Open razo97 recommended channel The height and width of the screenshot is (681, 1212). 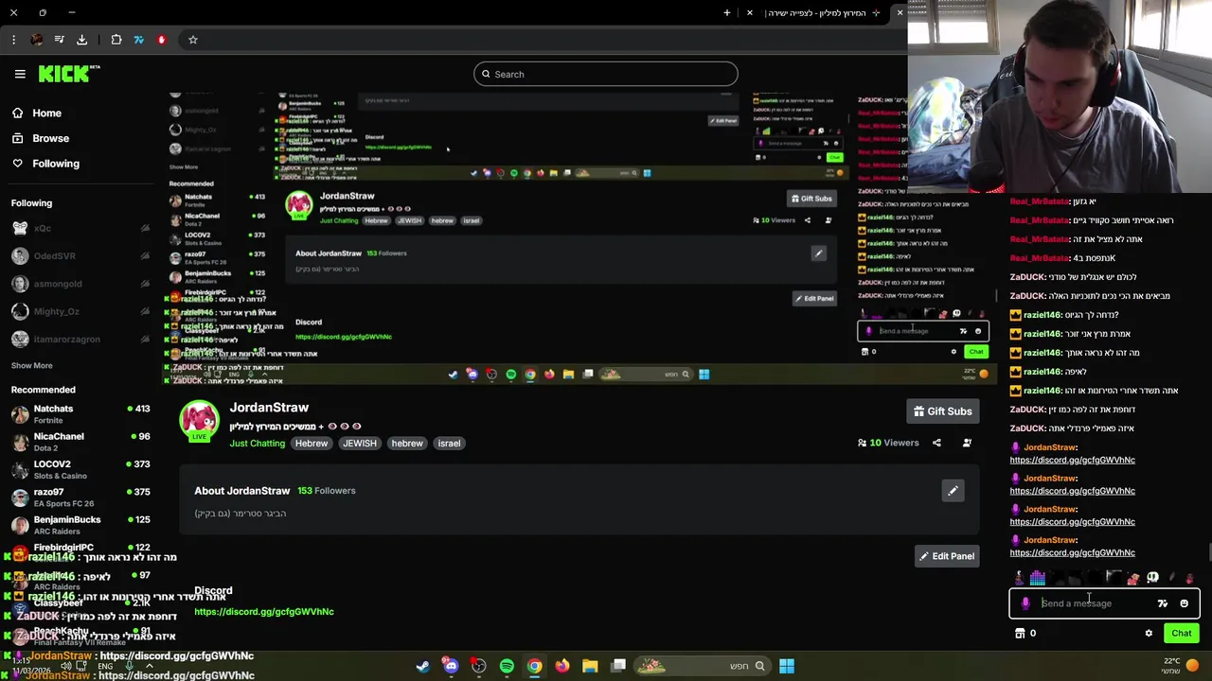tap(80, 497)
